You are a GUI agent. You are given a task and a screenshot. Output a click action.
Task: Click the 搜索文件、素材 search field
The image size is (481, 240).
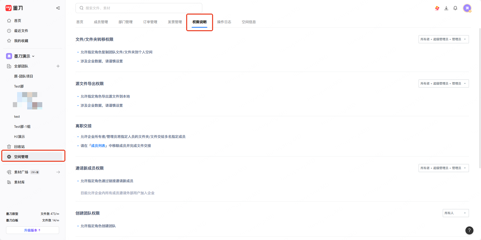tap(139, 8)
